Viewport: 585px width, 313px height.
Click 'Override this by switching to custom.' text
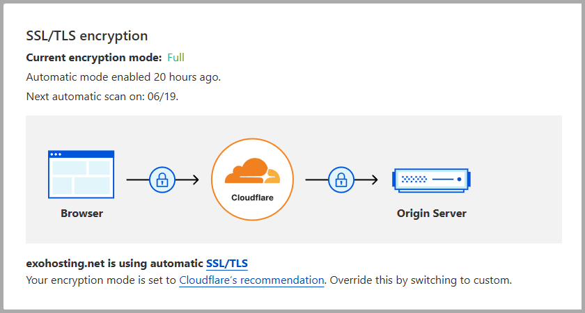point(421,280)
